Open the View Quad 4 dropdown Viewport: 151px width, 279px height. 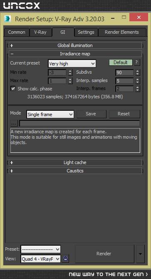point(41,259)
